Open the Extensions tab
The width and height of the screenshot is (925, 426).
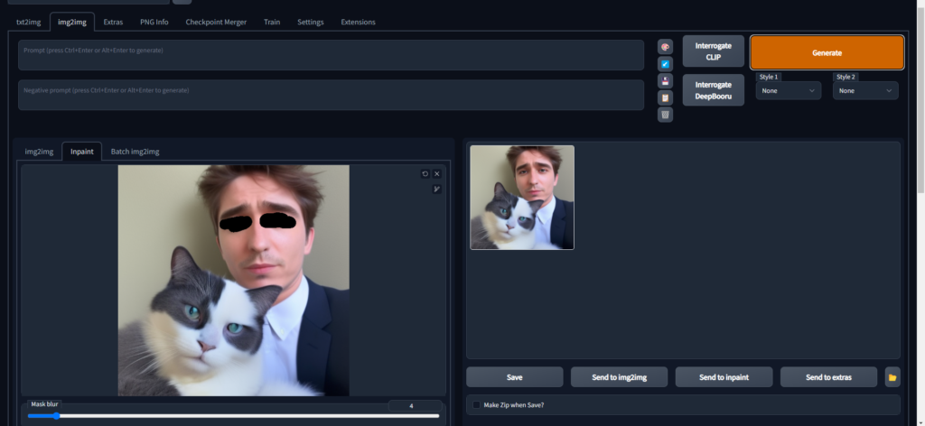(x=358, y=22)
